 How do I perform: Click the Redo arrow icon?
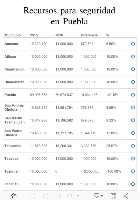click(45, 196)
